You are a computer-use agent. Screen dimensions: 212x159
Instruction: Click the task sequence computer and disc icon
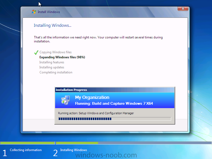[x=65, y=100]
